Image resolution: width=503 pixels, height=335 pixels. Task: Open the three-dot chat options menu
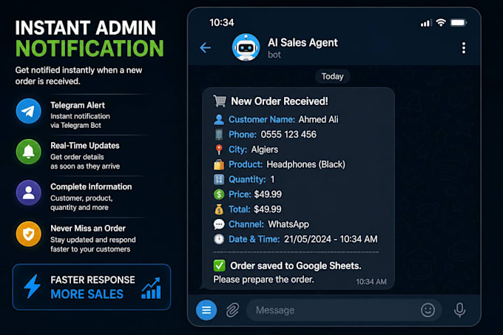coord(464,48)
